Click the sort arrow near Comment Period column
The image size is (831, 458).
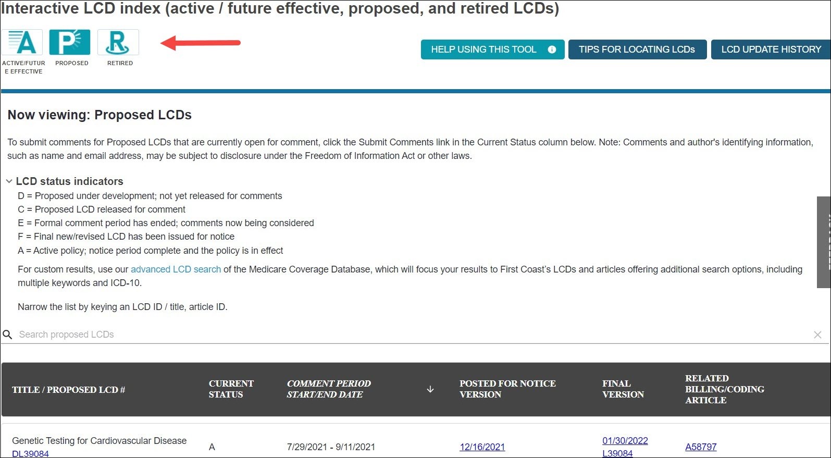click(430, 389)
